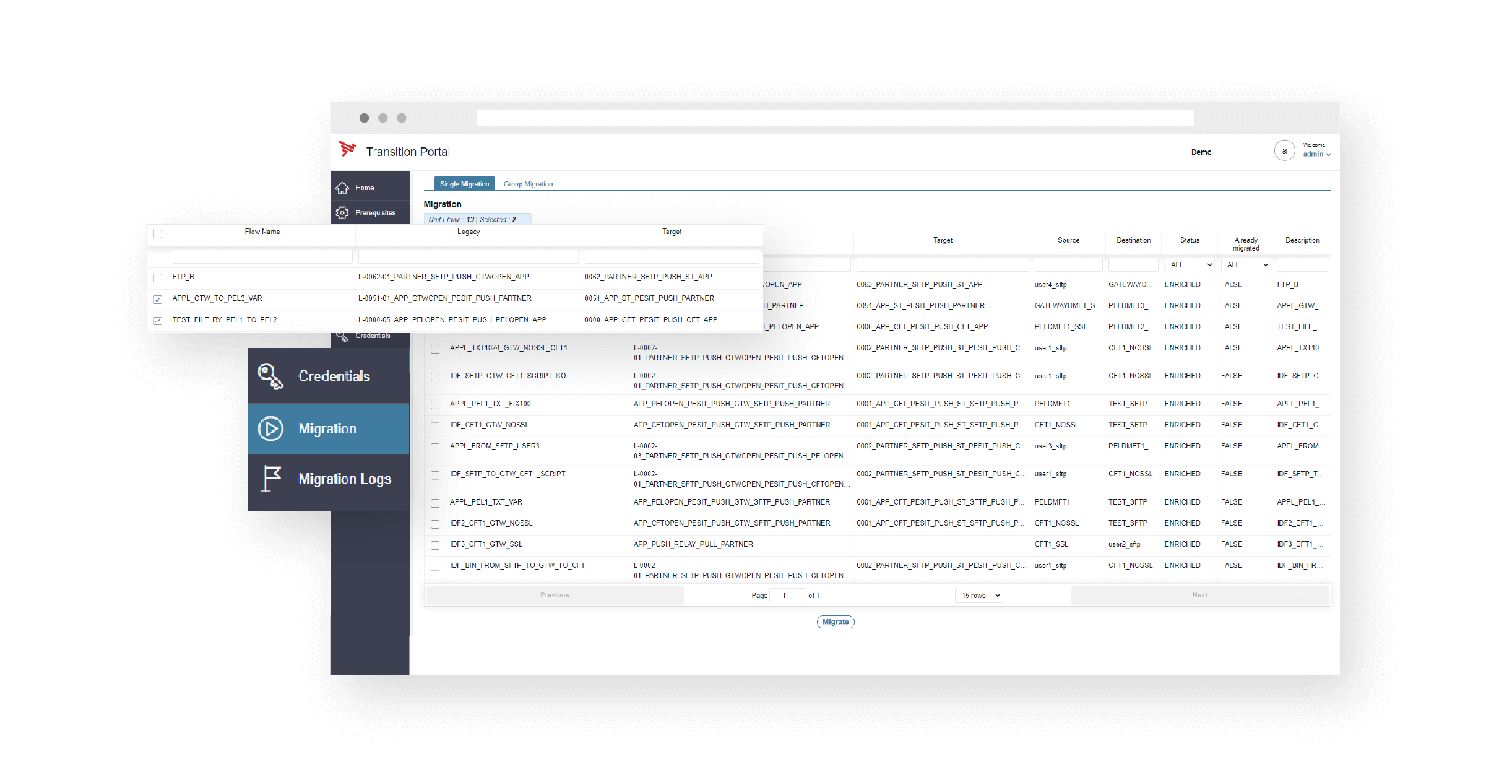Check the APPL_FROM_SFTP_USER3 row checkbox
Screen dimensions: 1486x777
point(435,447)
